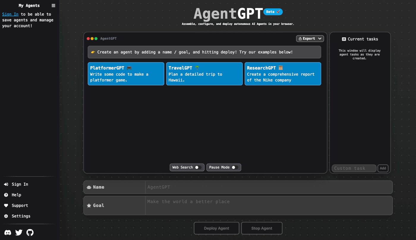Click the robot icon beside the Name field

click(x=89, y=187)
